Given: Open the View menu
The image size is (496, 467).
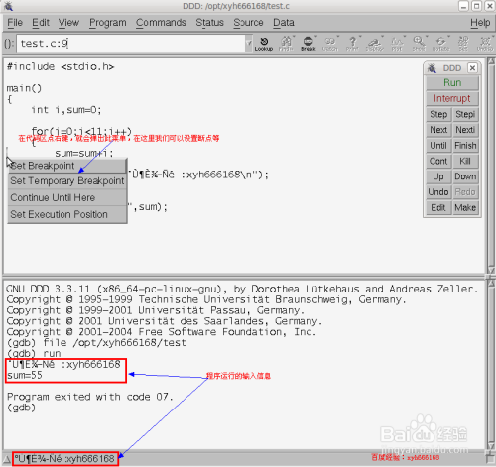Looking at the screenshot, I should coord(68,23).
